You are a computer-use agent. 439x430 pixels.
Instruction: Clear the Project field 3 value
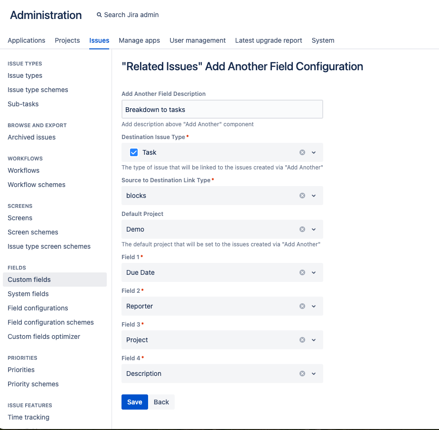pos(302,340)
